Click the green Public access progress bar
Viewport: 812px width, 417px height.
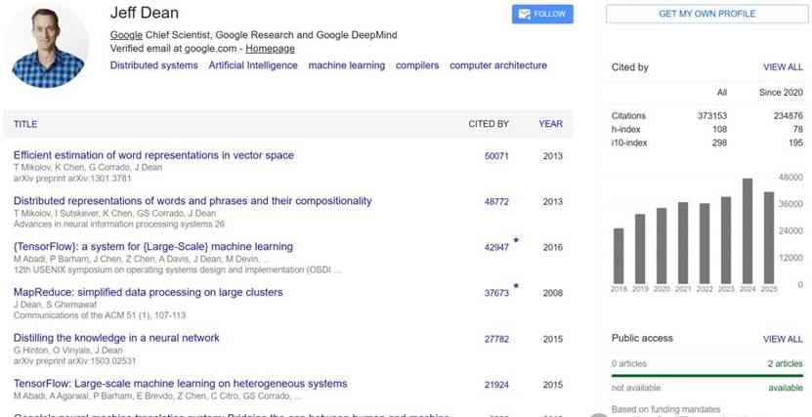click(706, 376)
